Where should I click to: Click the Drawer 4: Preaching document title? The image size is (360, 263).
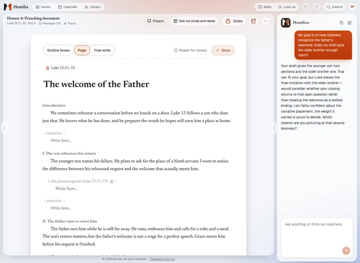pyautogui.click(x=33, y=18)
